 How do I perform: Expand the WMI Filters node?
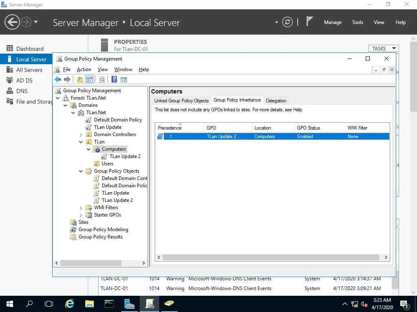[x=81, y=208]
